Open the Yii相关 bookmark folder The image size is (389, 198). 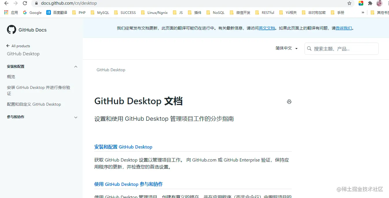[288, 12]
